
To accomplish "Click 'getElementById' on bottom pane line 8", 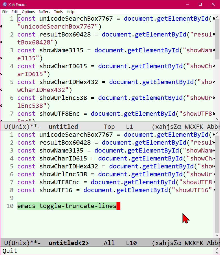I will click(x=142, y=190).
